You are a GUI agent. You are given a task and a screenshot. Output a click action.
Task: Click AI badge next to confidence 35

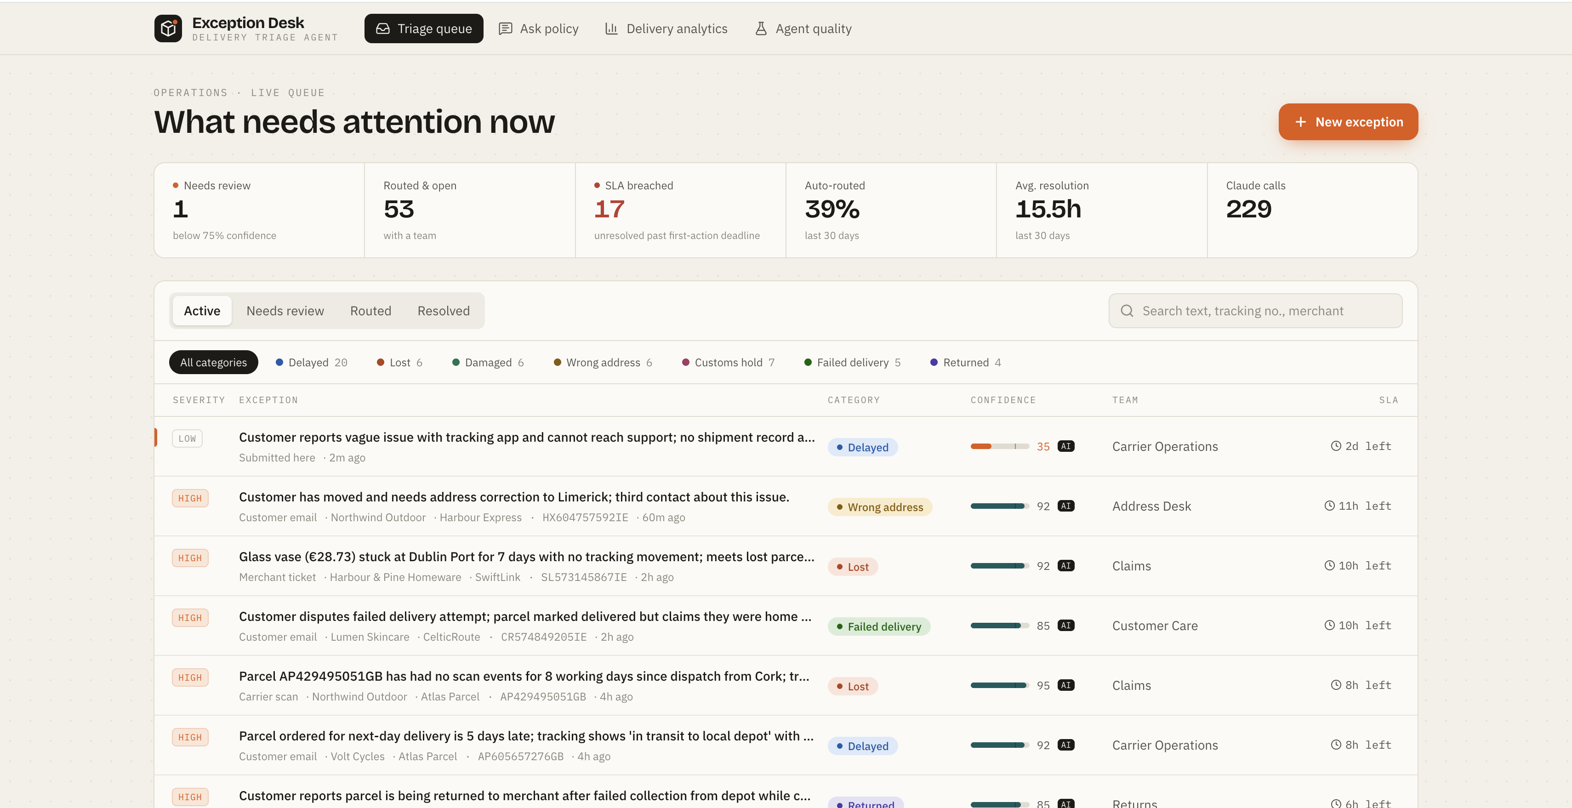coord(1065,446)
